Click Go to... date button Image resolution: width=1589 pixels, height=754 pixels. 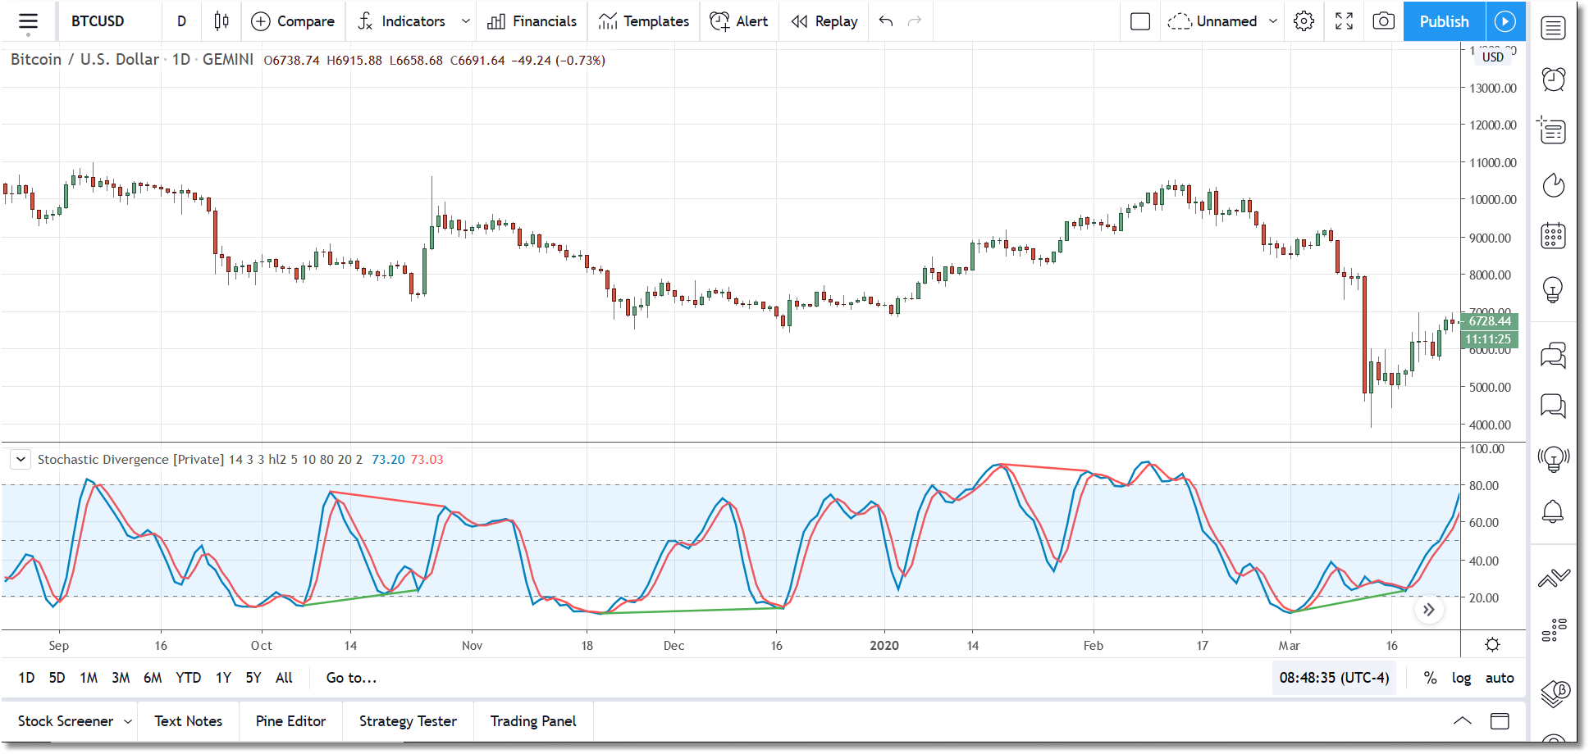pyautogui.click(x=351, y=678)
